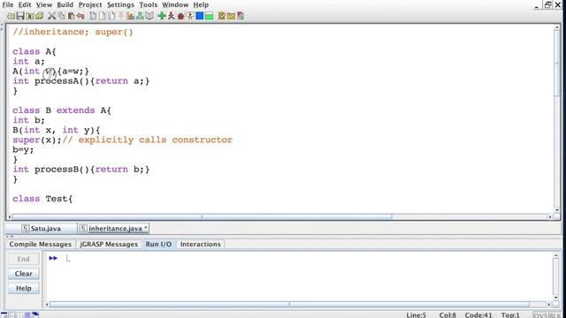
Task: Click the 'Line:5' status bar entry
Action: [417, 315]
